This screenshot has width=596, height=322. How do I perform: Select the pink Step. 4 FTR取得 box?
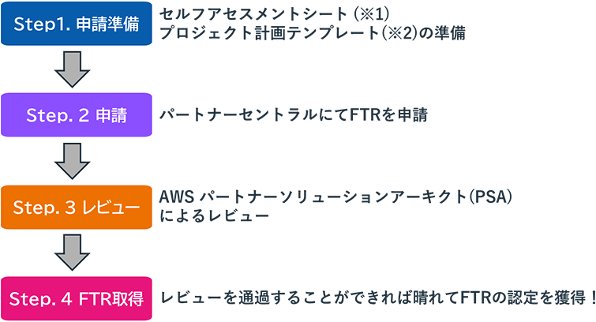[77, 298]
